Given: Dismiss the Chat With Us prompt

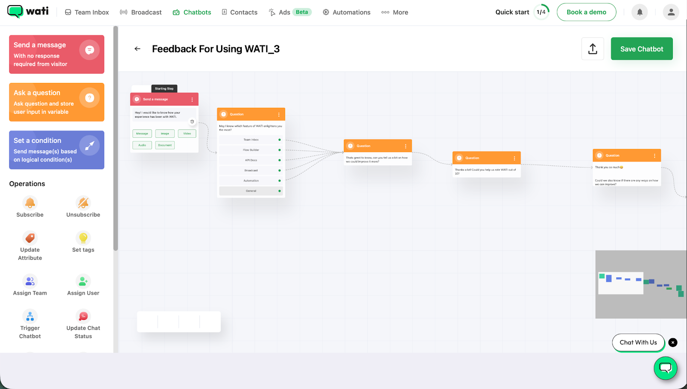Looking at the screenshot, I should pyautogui.click(x=673, y=343).
